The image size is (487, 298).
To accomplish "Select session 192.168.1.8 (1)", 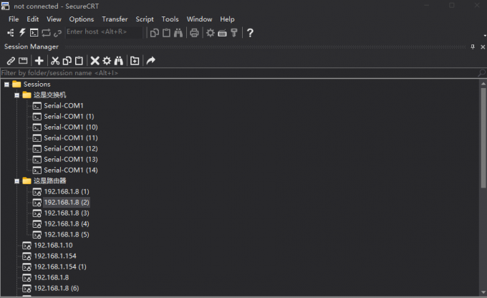I will [x=67, y=191].
